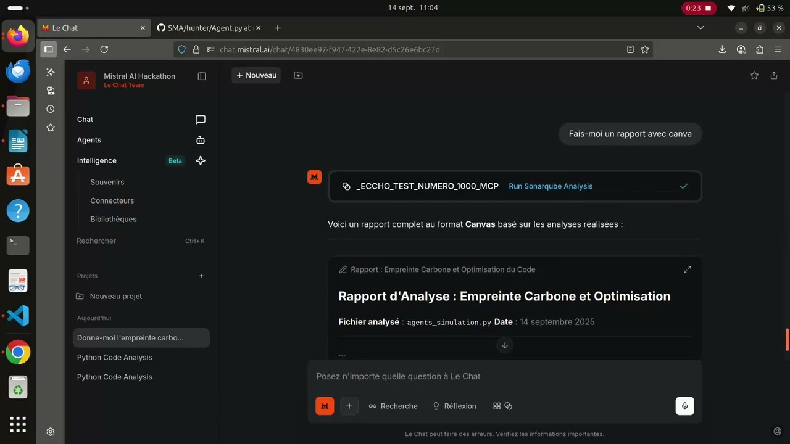This screenshot has width=790, height=444.
Task: Click the address bar URL
Action: tap(330, 49)
